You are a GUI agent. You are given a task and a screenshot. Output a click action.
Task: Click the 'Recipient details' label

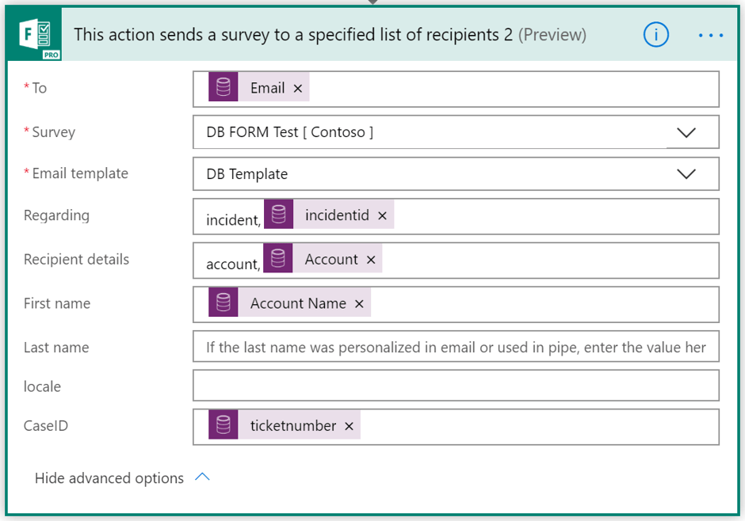click(76, 259)
